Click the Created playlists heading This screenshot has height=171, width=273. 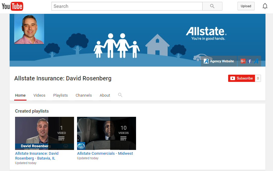[32, 111]
